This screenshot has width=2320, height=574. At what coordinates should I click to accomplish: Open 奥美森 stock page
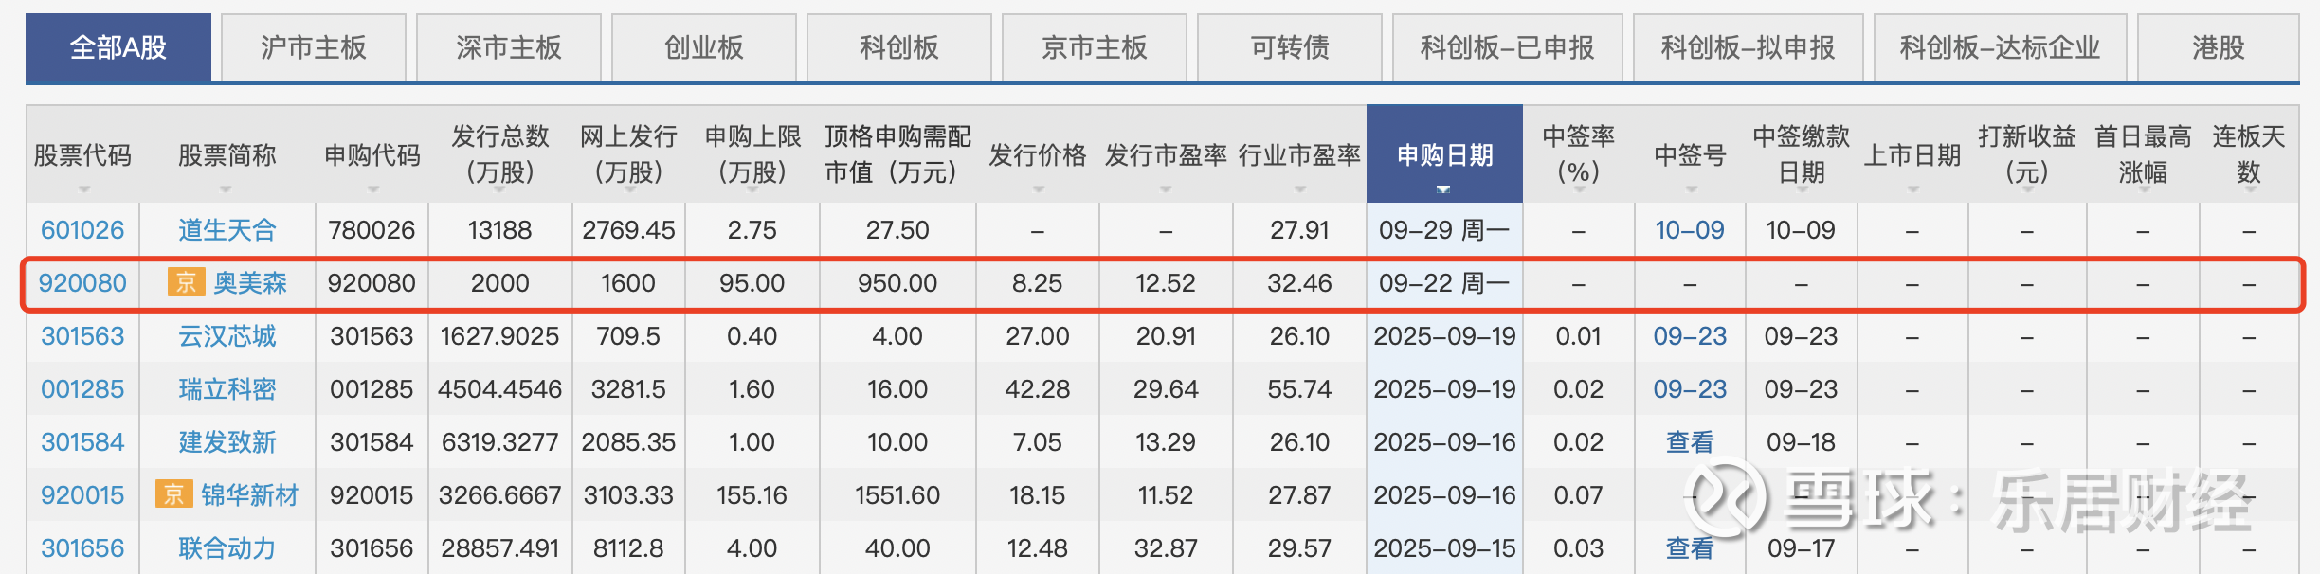[250, 283]
